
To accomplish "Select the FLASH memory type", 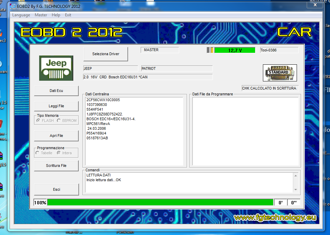I will click(38, 121).
